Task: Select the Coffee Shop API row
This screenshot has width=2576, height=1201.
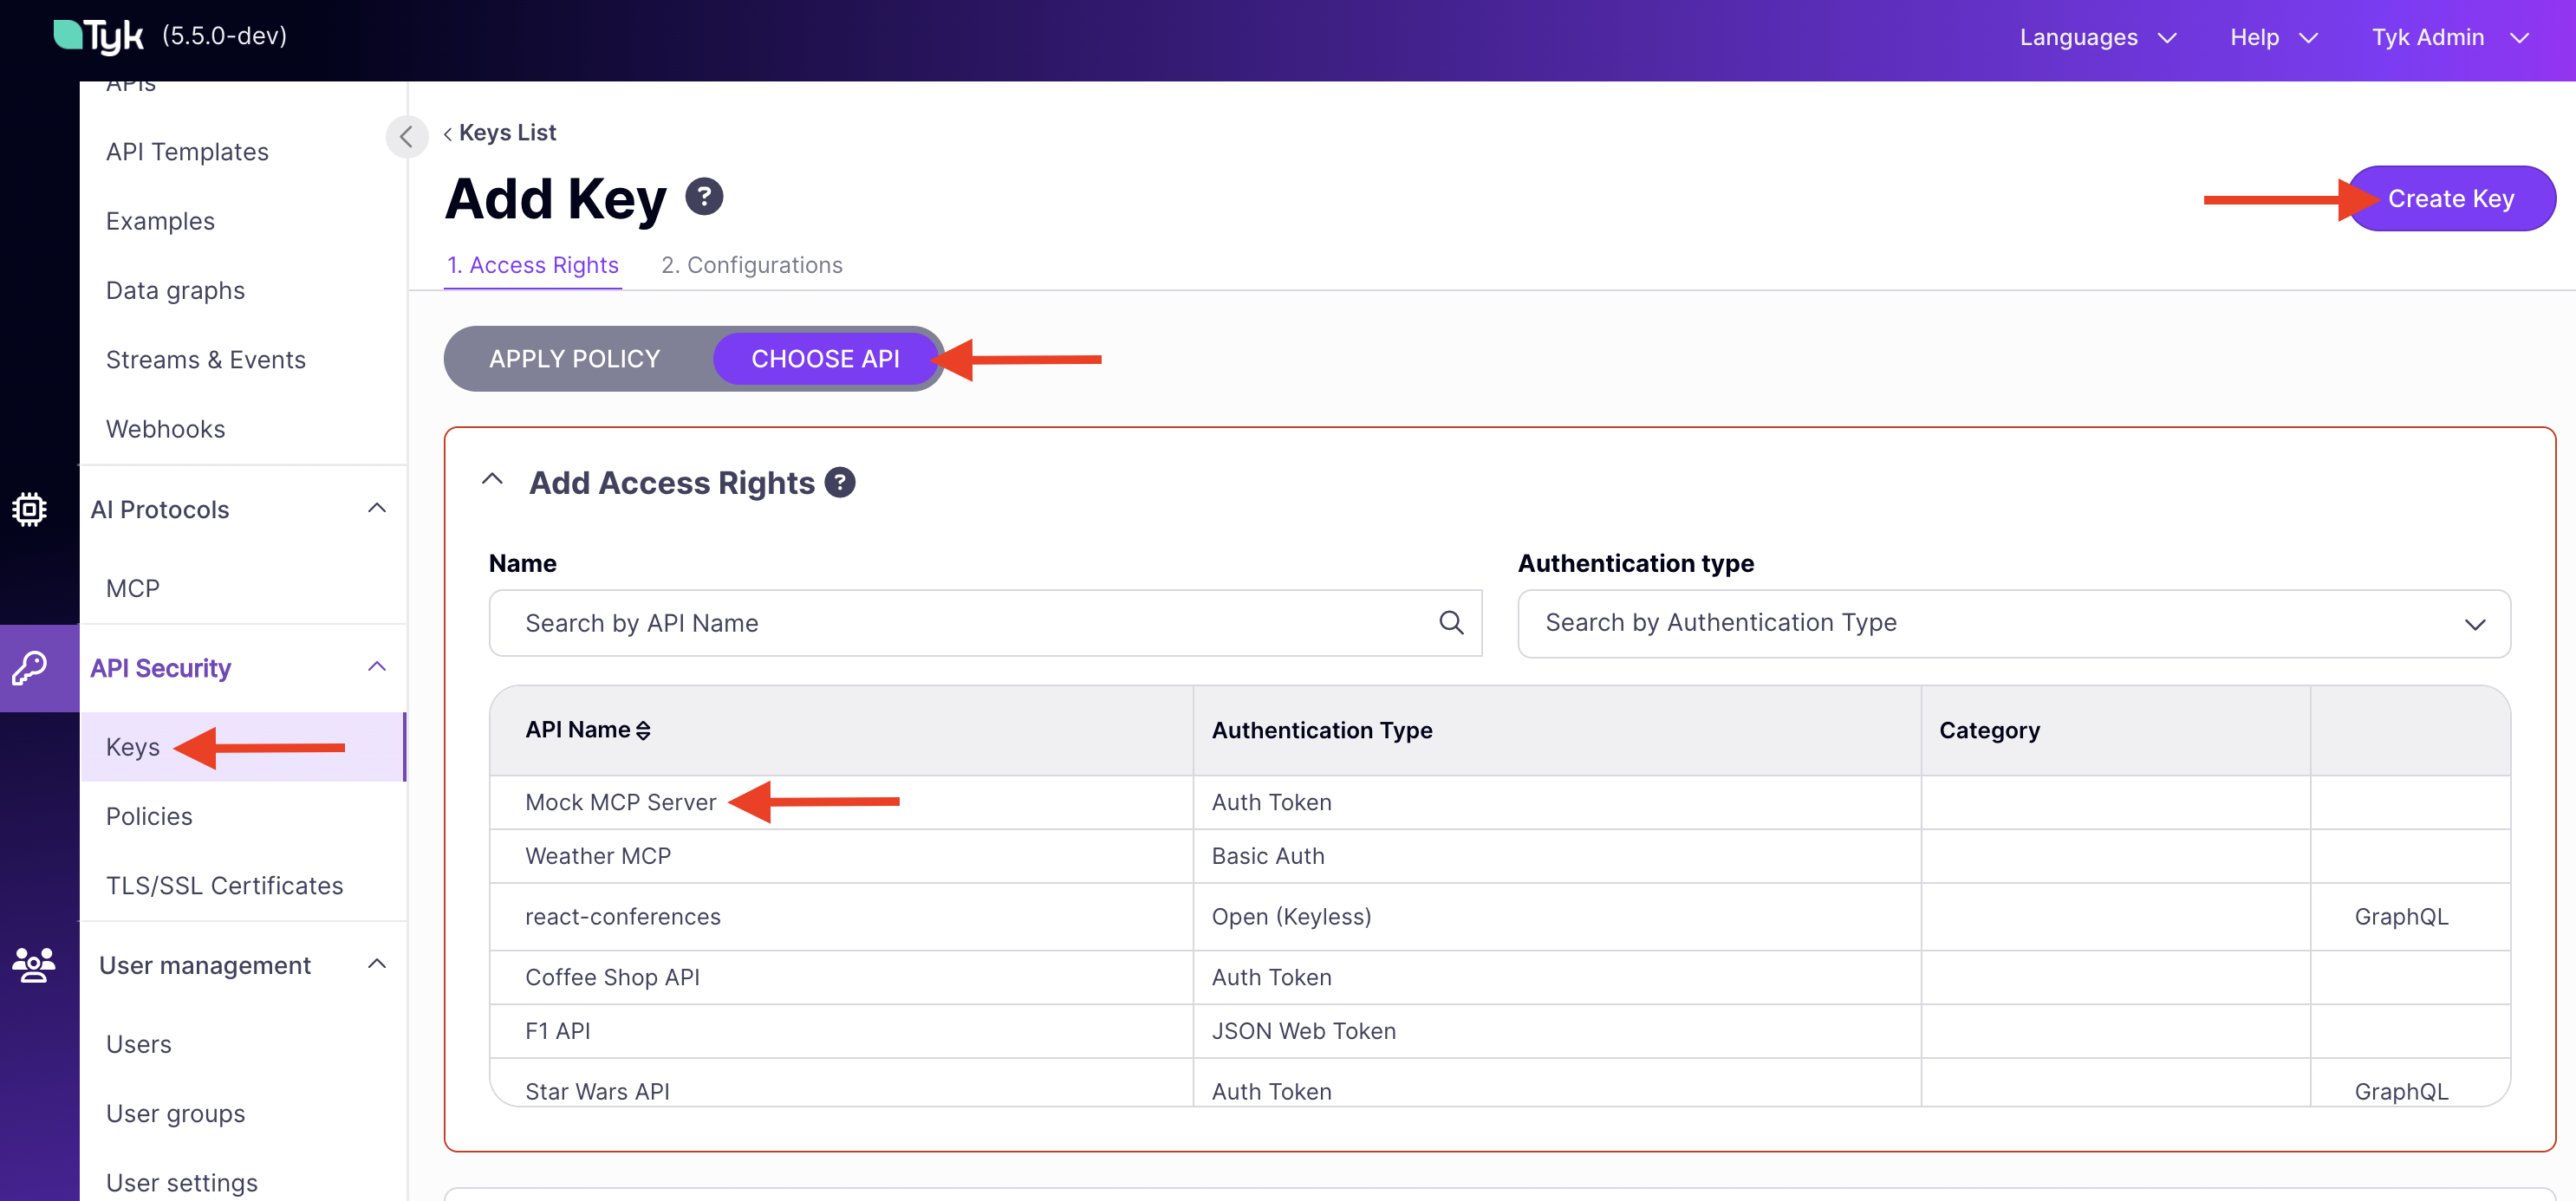Action: pos(1500,977)
